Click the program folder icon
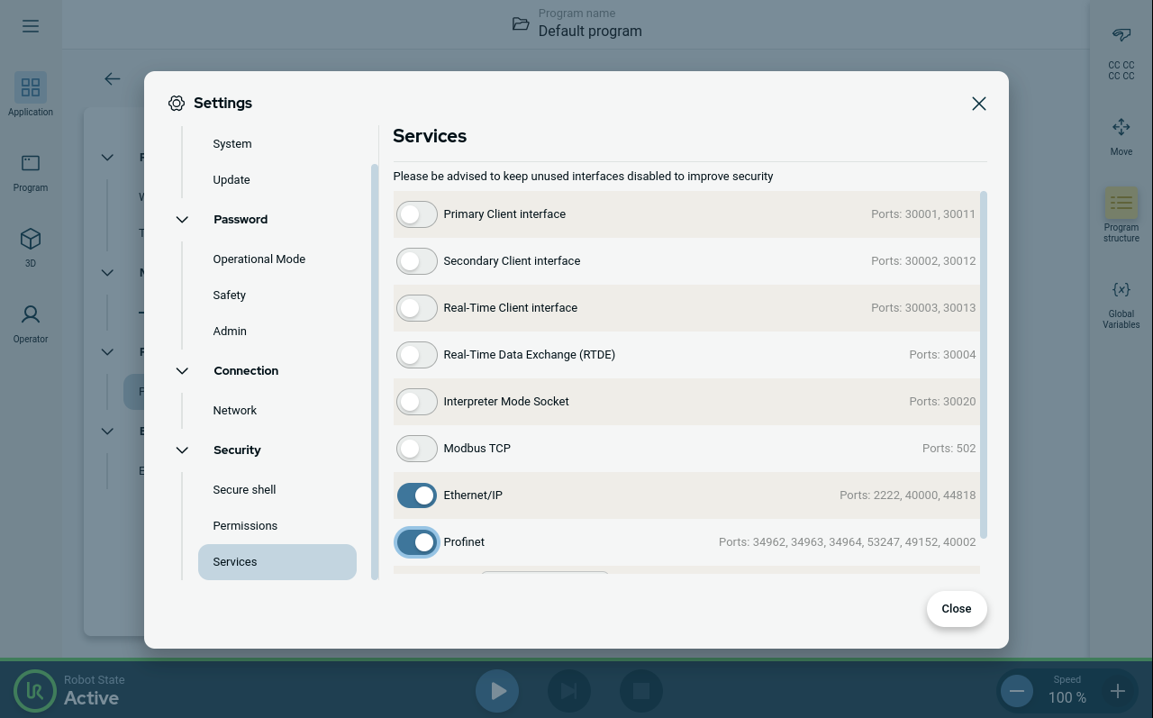 point(521,24)
